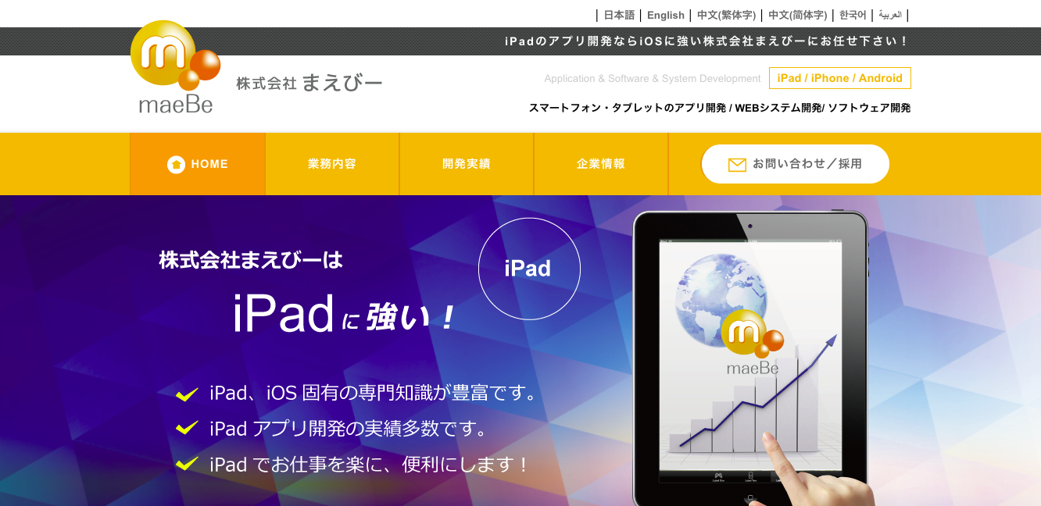The height and width of the screenshot is (506, 1041).
Task: Click the iPad circle badge in banner
Action: (x=529, y=269)
